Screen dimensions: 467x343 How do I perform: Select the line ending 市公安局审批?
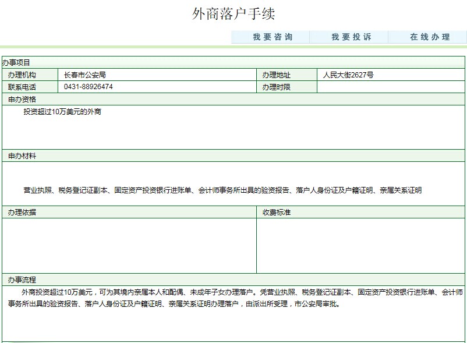[x=174, y=304]
